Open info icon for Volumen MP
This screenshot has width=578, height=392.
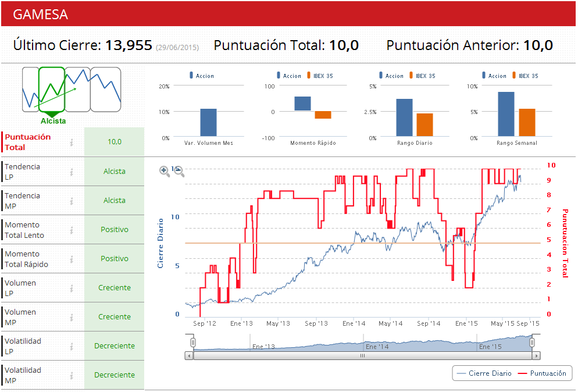click(72, 318)
